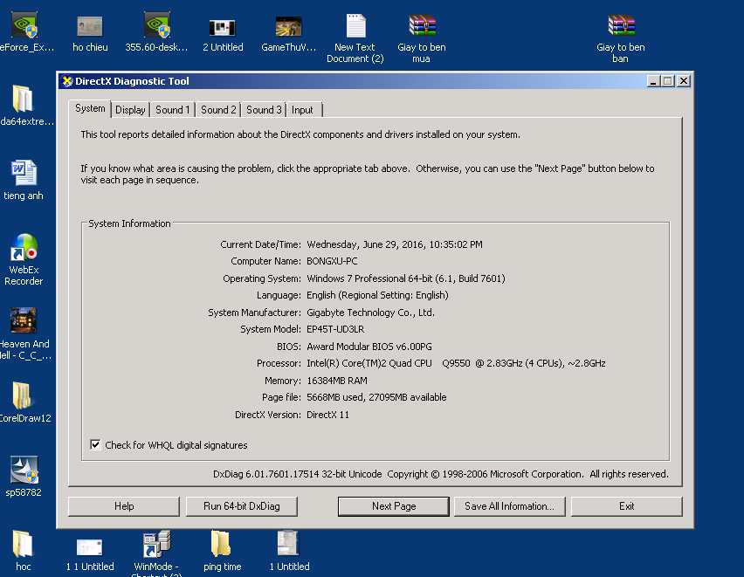Open the Input tab

click(x=303, y=110)
